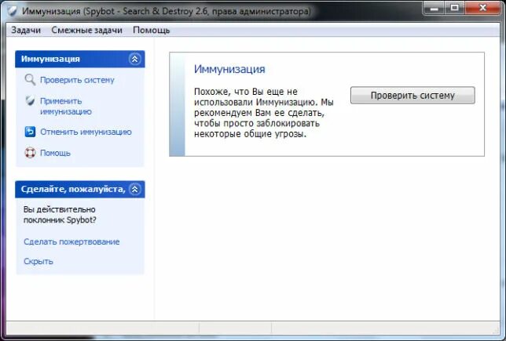
Task: Select the Проверить систему sidebar link
Action: (x=77, y=80)
